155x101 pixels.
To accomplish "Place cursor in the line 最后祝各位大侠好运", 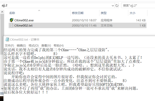I will 26,92.
